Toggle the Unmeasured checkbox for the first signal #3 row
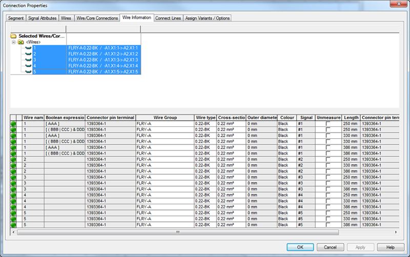This screenshot has width=410, height=257. [329, 177]
